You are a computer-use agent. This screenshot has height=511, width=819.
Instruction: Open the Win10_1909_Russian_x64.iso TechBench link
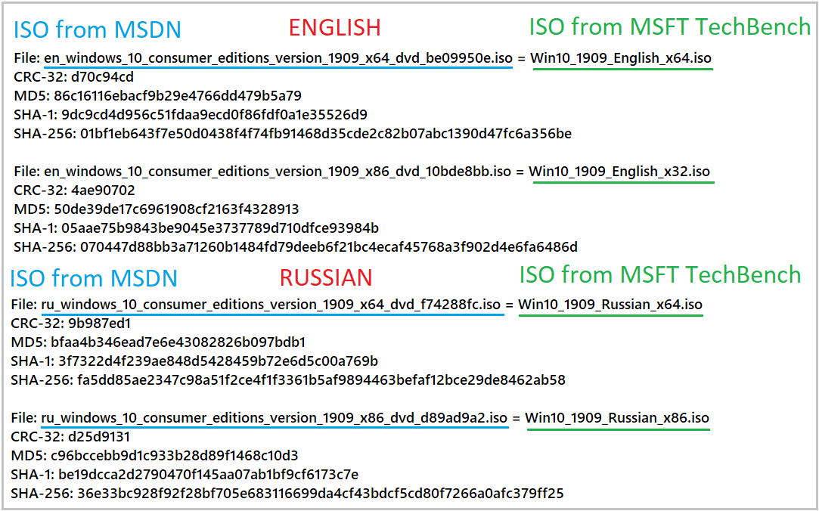[x=610, y=302]
